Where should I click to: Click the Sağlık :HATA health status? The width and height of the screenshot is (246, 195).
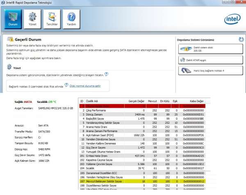coord(23,102)
